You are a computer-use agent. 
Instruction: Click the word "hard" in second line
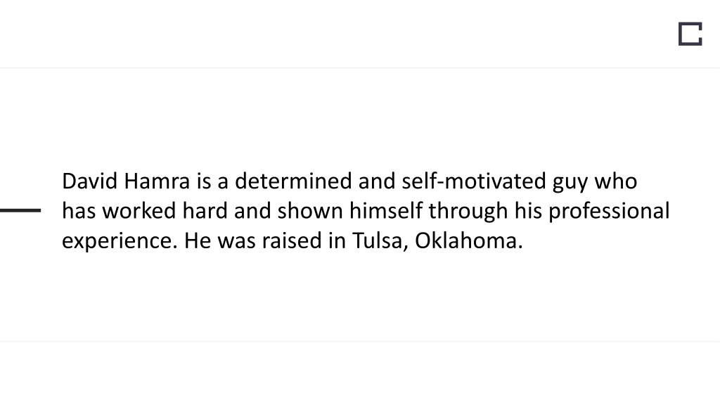(x=205, y=211)
